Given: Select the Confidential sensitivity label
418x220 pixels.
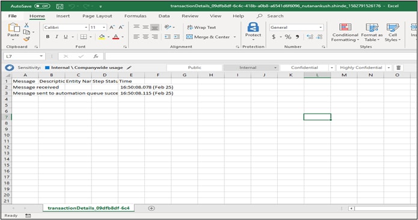Looking at the screenshot, I should [x=304, y=68].
